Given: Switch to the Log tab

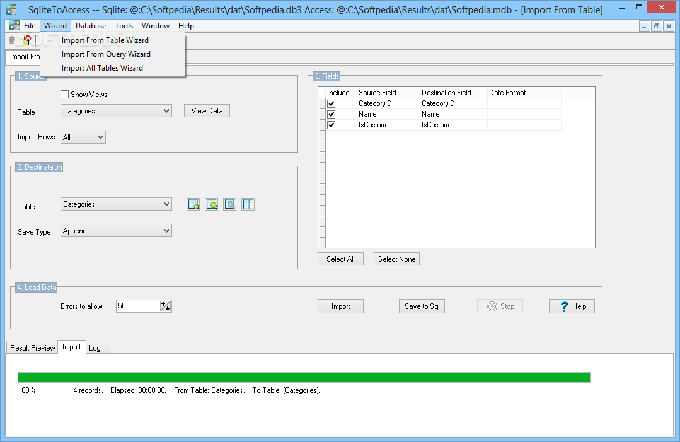Looking at the screenshot, I should coord(98,348).
